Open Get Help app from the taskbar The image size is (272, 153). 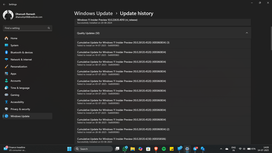click(203, 149)
